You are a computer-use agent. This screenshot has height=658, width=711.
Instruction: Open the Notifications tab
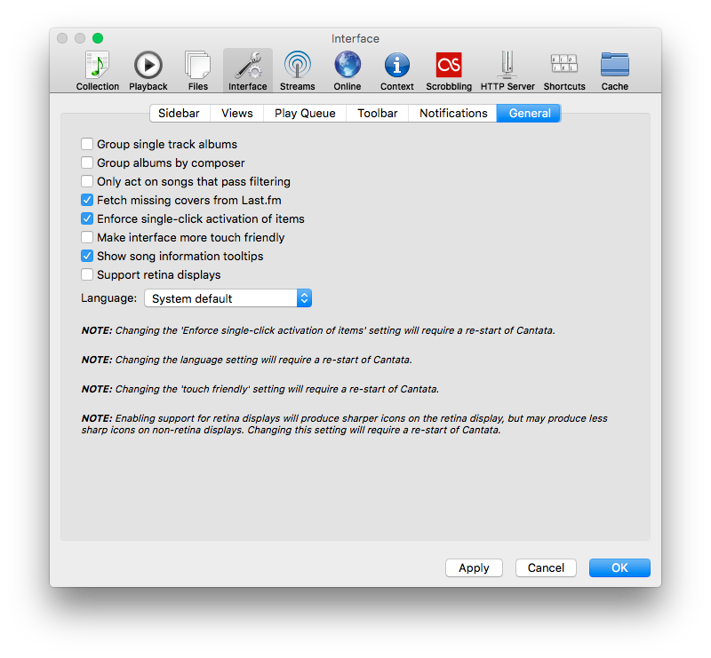(x=453, y=113)
